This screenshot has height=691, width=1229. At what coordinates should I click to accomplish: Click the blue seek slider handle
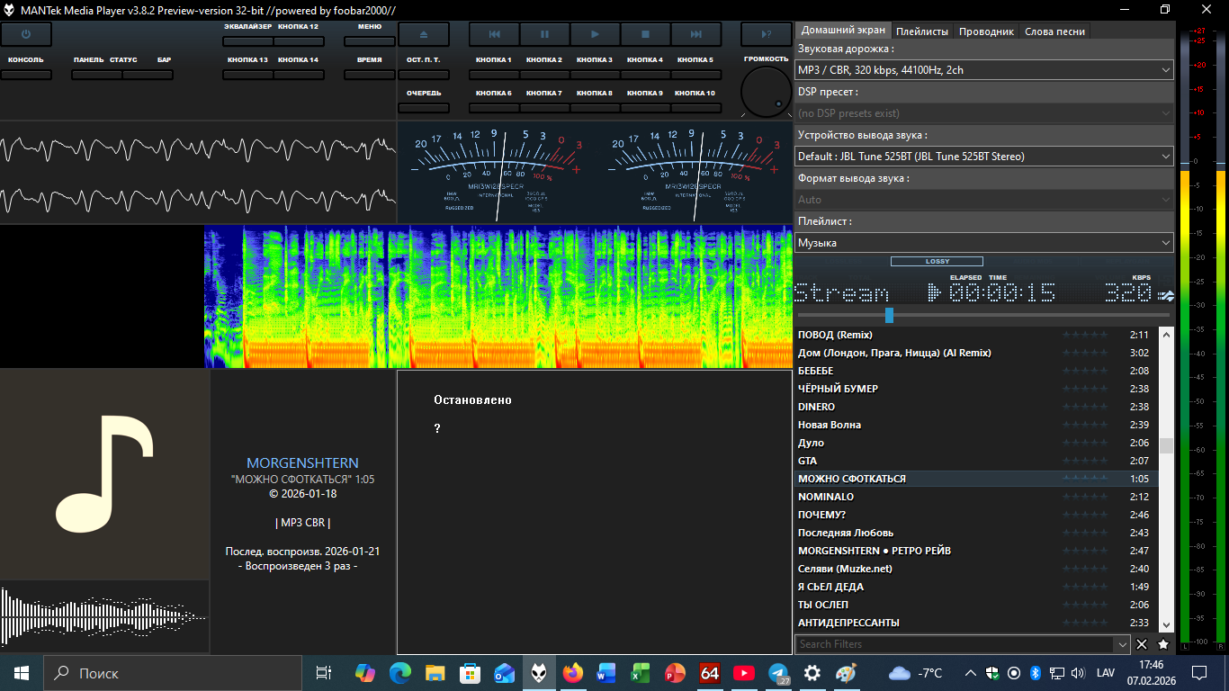[x=889, y=315]
